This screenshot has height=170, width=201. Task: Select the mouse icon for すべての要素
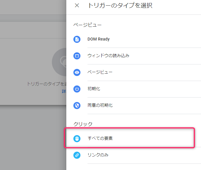77,139
